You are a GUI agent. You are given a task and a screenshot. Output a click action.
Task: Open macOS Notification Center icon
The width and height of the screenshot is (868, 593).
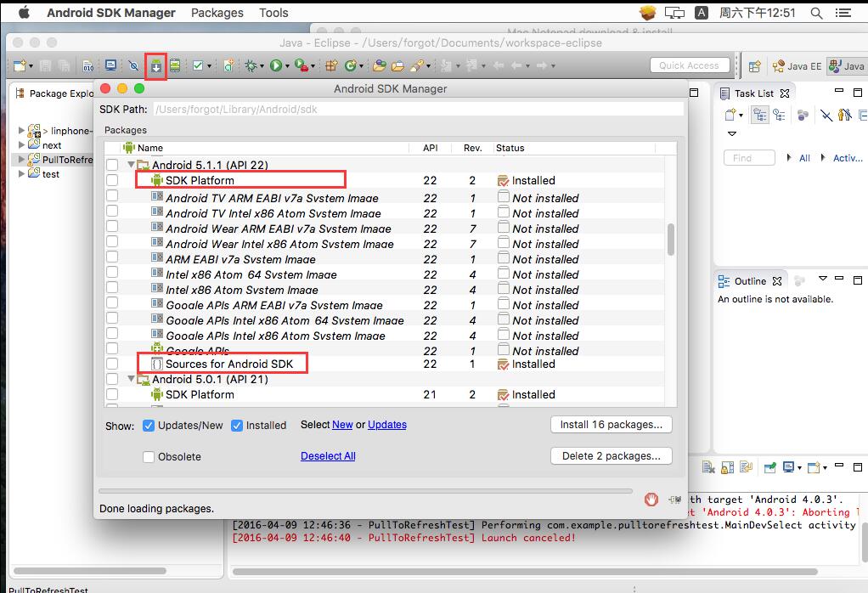pyautogui.click(x=843, y=13)
